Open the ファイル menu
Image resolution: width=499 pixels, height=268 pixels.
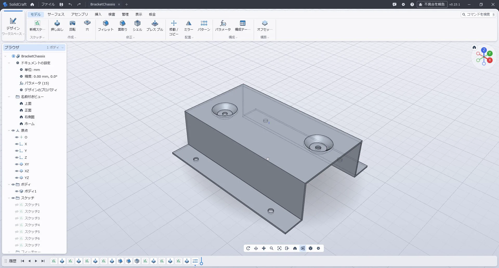[x=48, y=4]
